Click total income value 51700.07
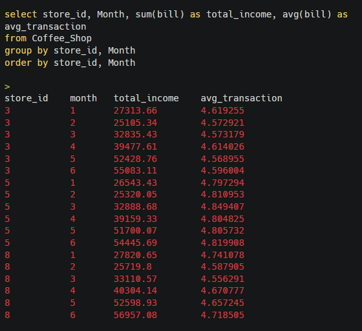Screen dimensions: 362x331 coord(135,230)
